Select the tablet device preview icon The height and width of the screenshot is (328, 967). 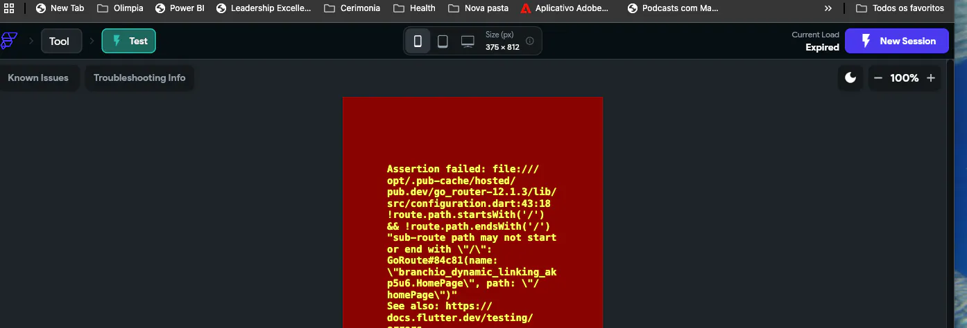(443, 42)
